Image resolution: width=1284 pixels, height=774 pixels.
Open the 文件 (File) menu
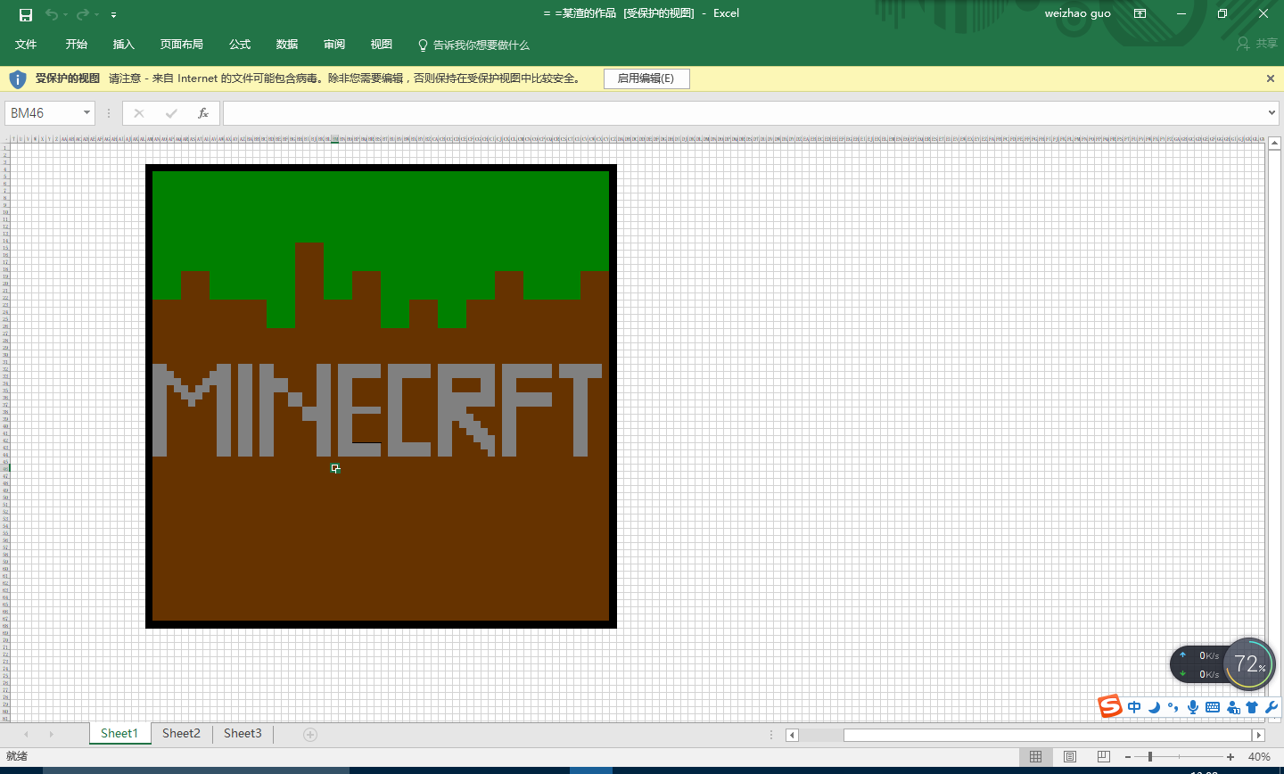pyautogui.click(x=26, y=45)
